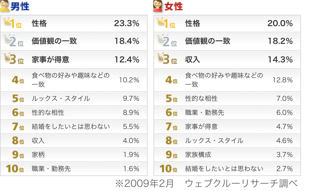This screenshot has width=317, height=191.
Task: Click the male avatar icon
Action: [5, 6]
